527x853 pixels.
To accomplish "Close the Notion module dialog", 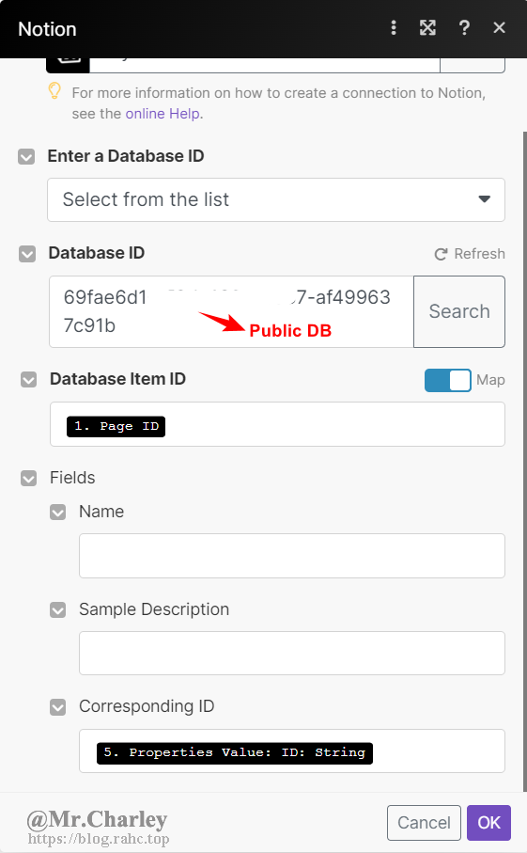I will coord(499,28).
